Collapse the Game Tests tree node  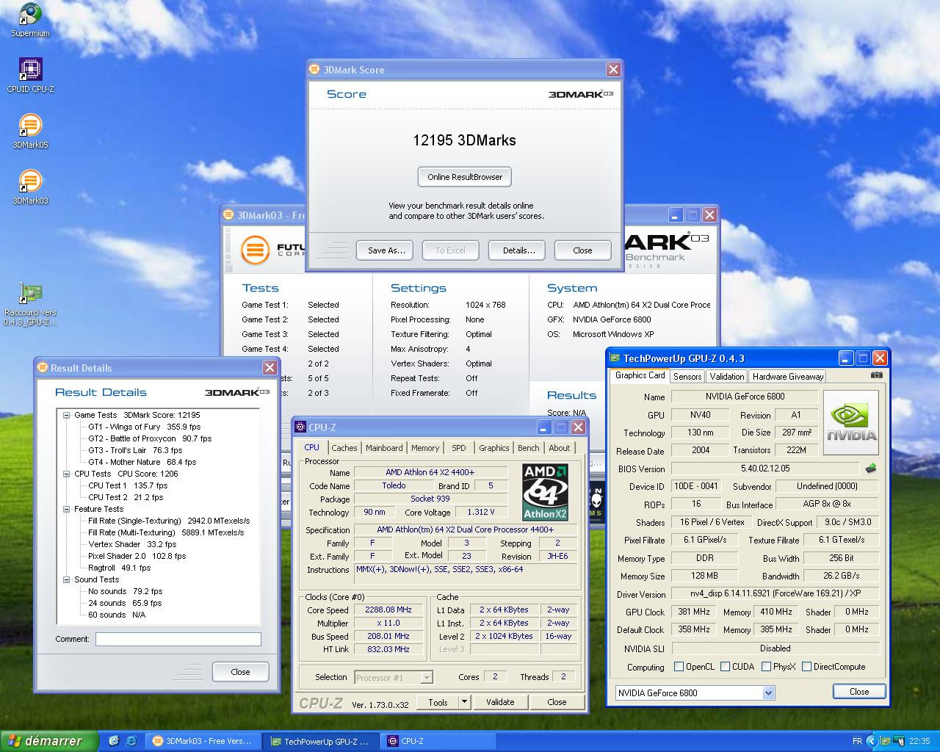[x=66, y=415]
